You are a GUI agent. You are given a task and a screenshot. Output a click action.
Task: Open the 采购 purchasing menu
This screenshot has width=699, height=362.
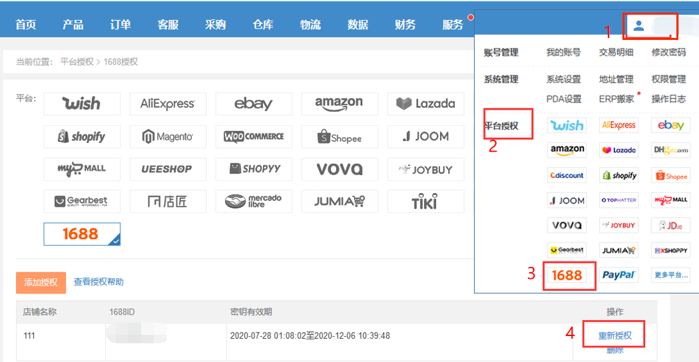click(215, 25)
